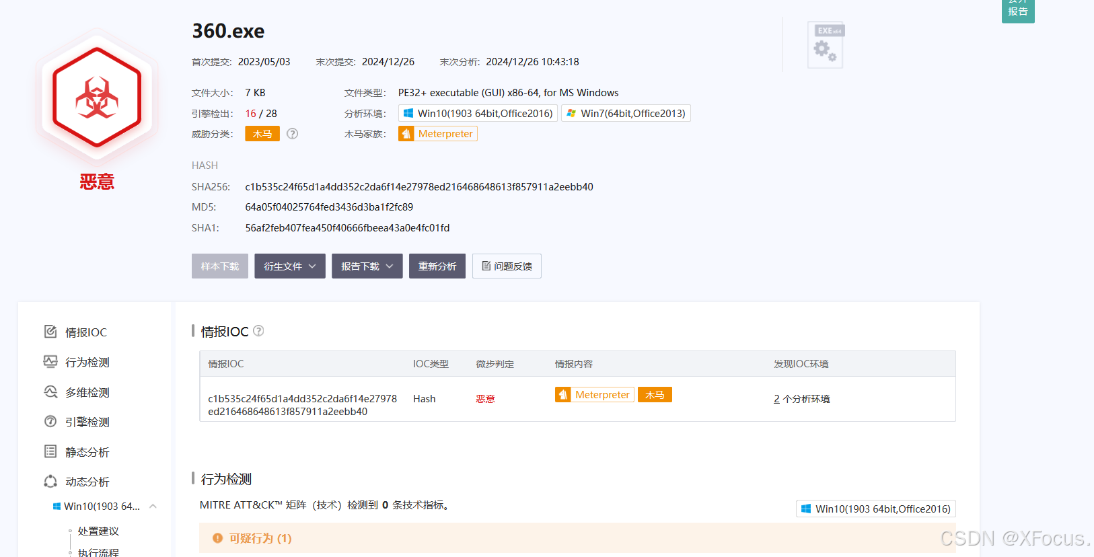Click the 样本下载 button
1094x557 pixels.
[220, 266]
